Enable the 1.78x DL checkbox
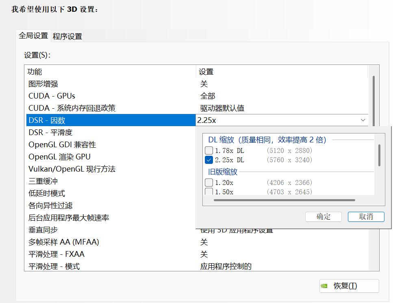Screen dimensions: 393x303 [x=209, y=150]
